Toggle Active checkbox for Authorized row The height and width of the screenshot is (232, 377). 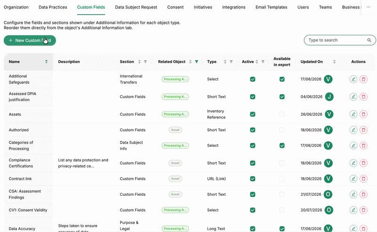coord(253,130)
